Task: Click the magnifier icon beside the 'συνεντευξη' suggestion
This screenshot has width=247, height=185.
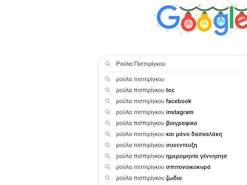Action: (108, 145)
